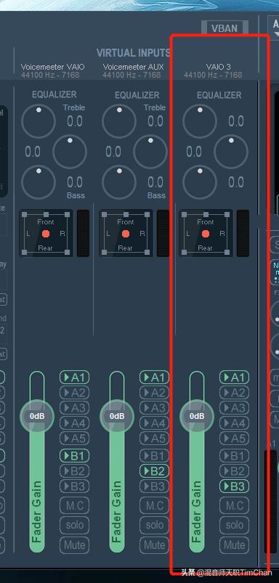Click VAIO 3 middle EQ knob
Screen dimensions: 279x583
coord(231,152)
